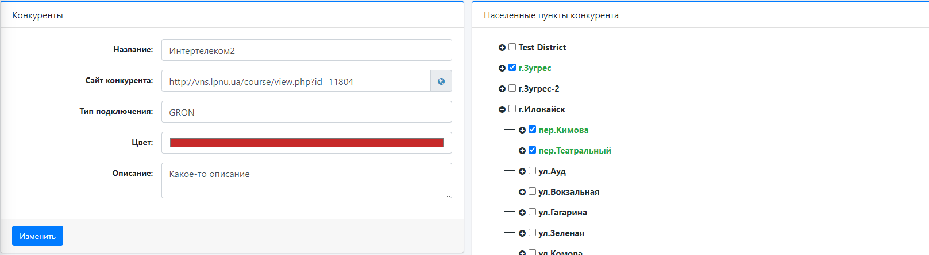Expand ул.Вокзальная plus icon

pos(522,192)
